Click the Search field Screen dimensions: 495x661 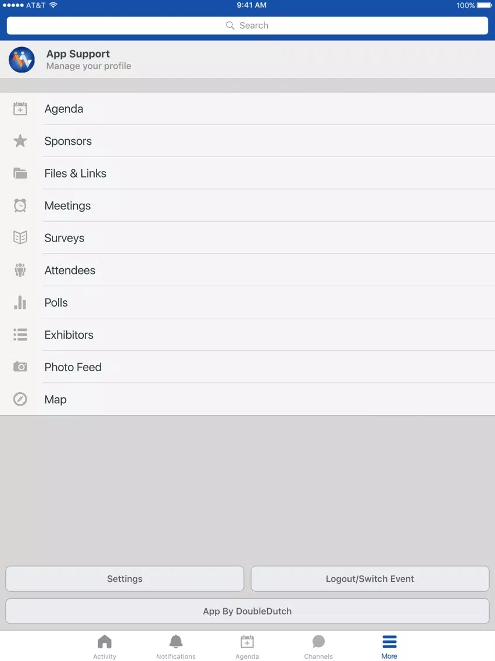(x=247, y=26)
